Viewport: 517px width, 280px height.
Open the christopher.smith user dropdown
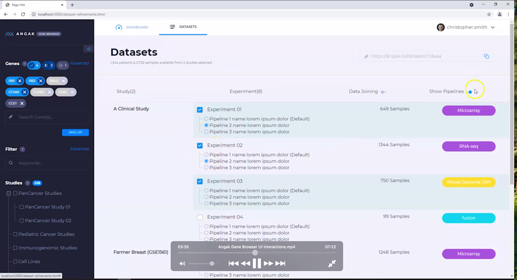466,27
